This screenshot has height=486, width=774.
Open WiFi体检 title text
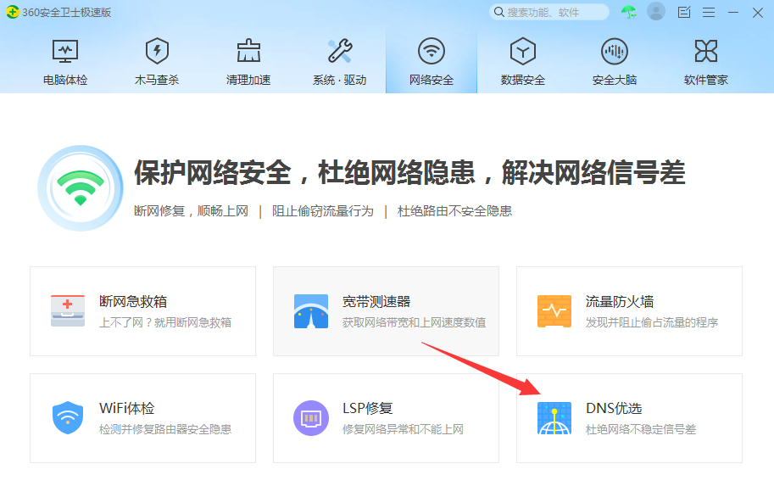[127, 408]
